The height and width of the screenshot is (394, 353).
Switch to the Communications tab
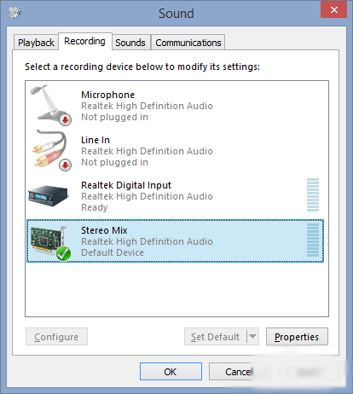[188, 43]
